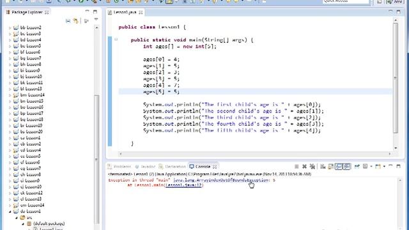Click the (default package) package icon
Image resolution: width=409 pixels, height=230 pixels.
tap(29, 224)
